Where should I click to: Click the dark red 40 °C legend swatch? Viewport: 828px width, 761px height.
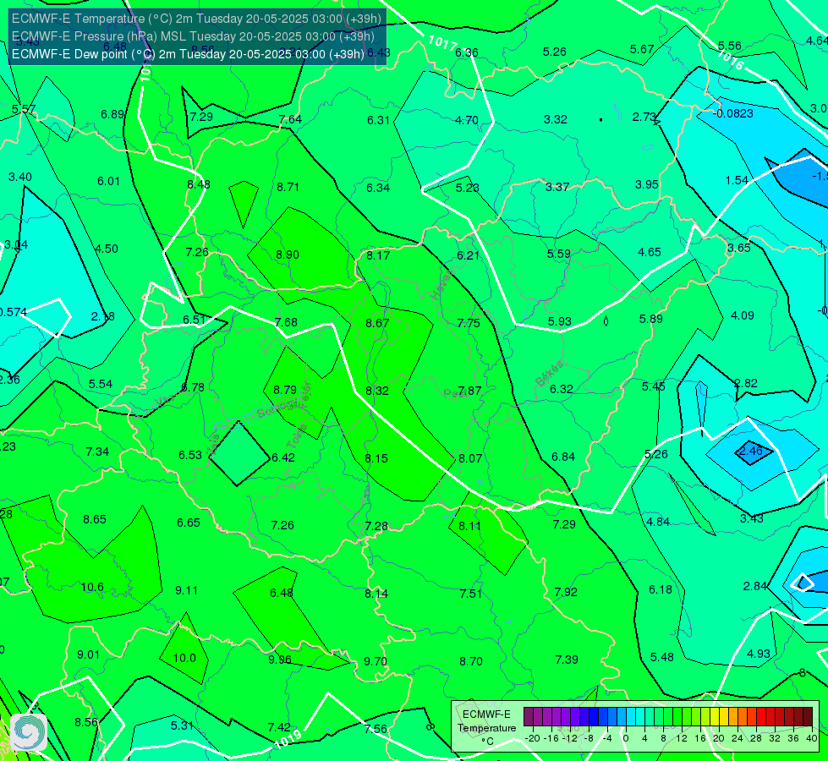[x=808, y=717]
